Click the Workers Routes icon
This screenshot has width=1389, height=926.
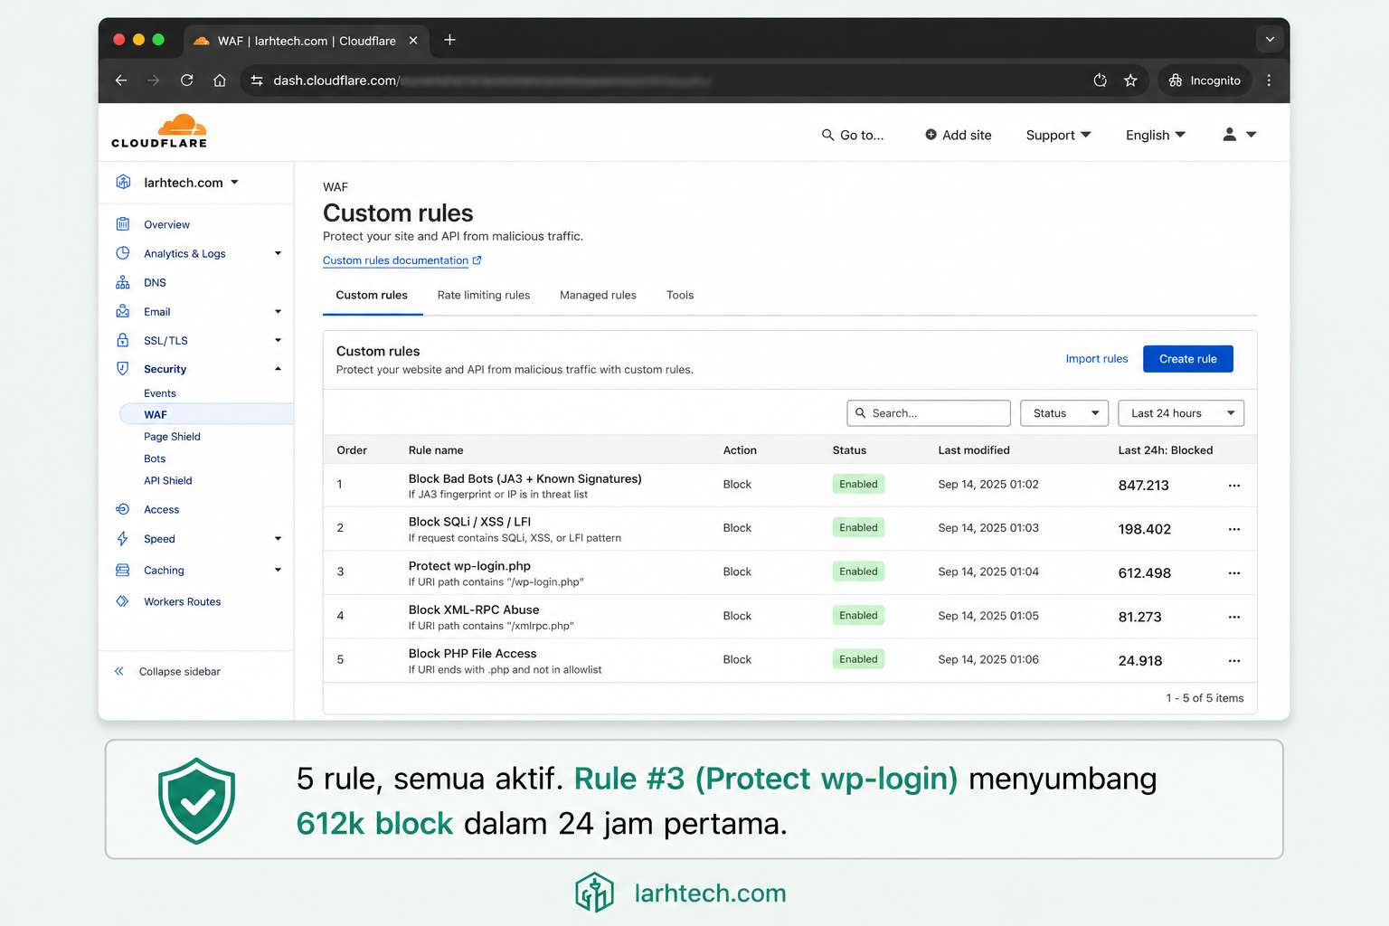click(123, 601)
